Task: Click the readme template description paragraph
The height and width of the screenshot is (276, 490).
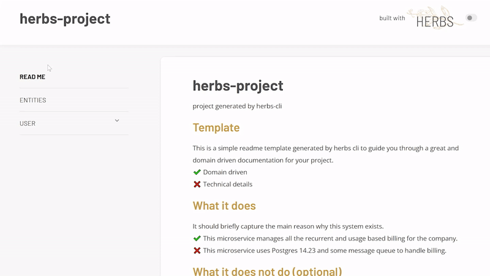Action: 326,154
